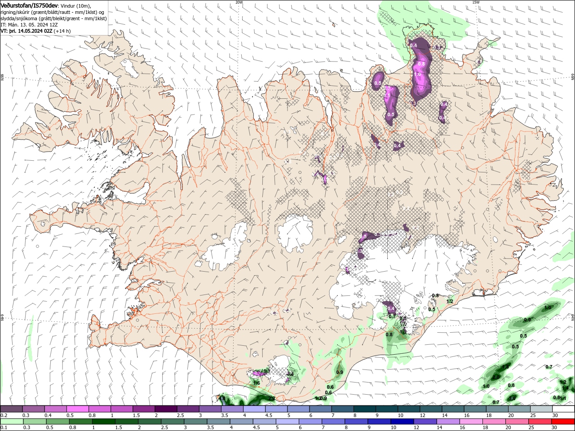Click the 15W longitude label
575x431 pixels.
tap(476, 2)
